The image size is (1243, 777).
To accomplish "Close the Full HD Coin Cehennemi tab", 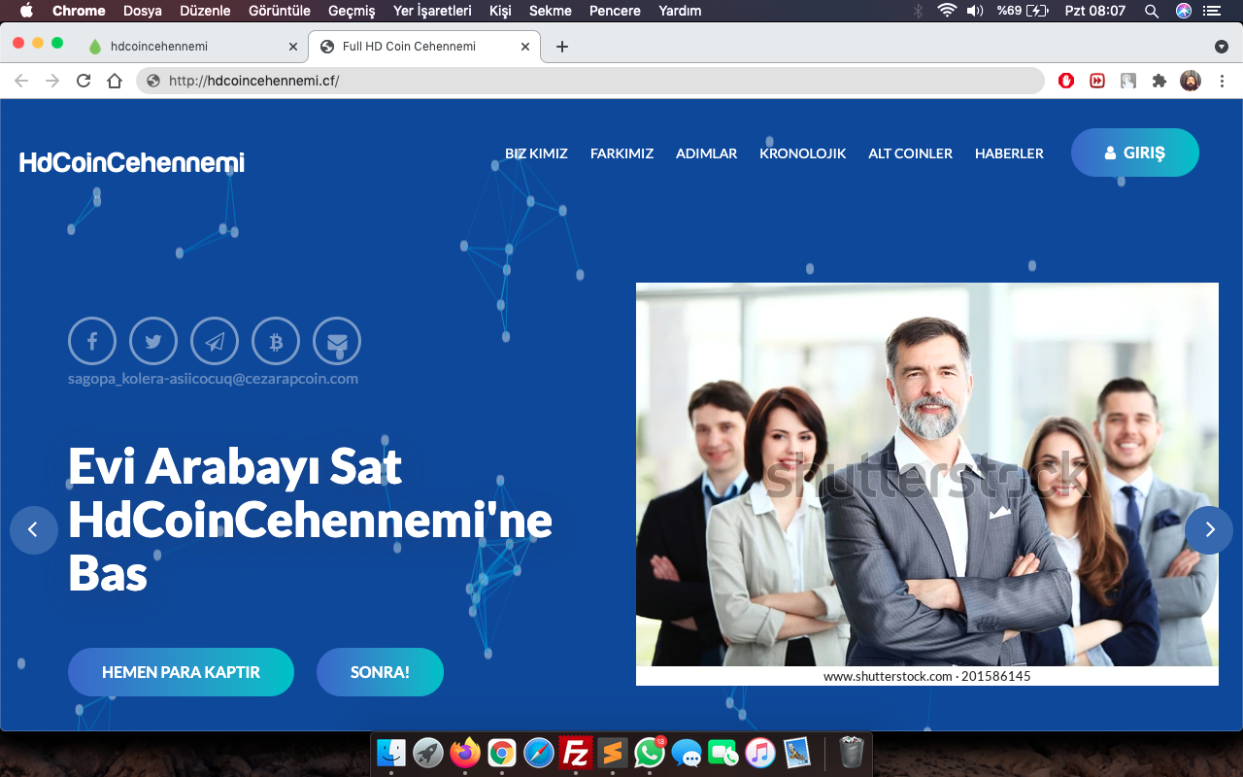I will pyautogui.click(x=525, y=47).
